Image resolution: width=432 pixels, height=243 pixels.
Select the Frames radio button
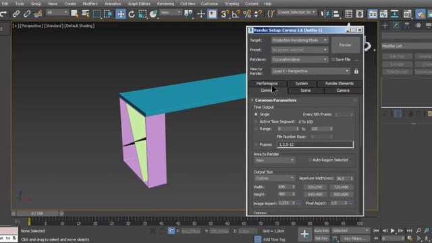256,144
